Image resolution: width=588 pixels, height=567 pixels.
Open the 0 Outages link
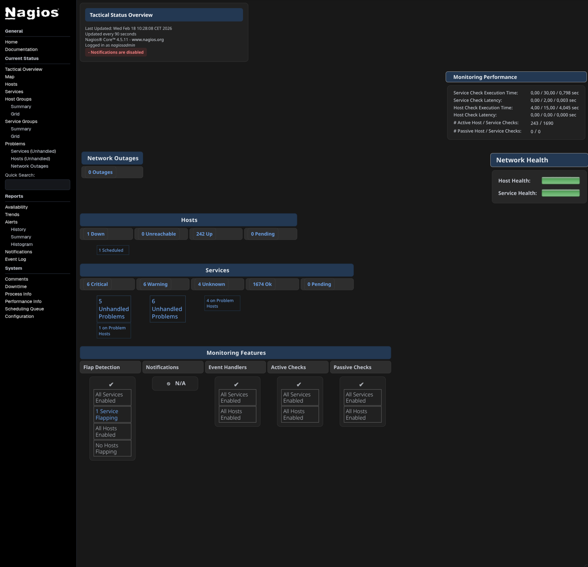(100, 172)
